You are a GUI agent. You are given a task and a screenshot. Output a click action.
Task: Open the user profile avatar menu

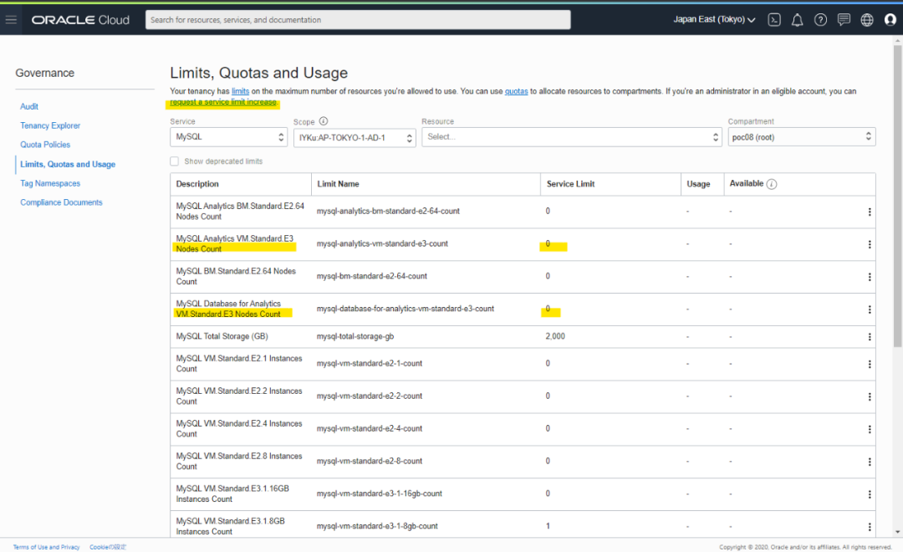point(890,20)
